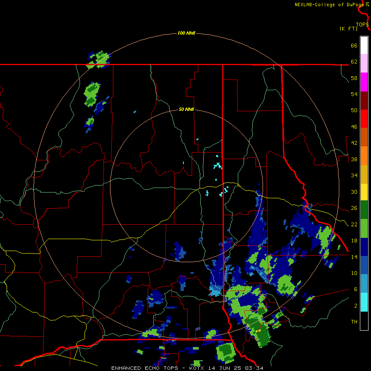Viewport: 371px width, 371px height.
Task: Select the light pink legend swatch
Action: [x=364, y=63]
